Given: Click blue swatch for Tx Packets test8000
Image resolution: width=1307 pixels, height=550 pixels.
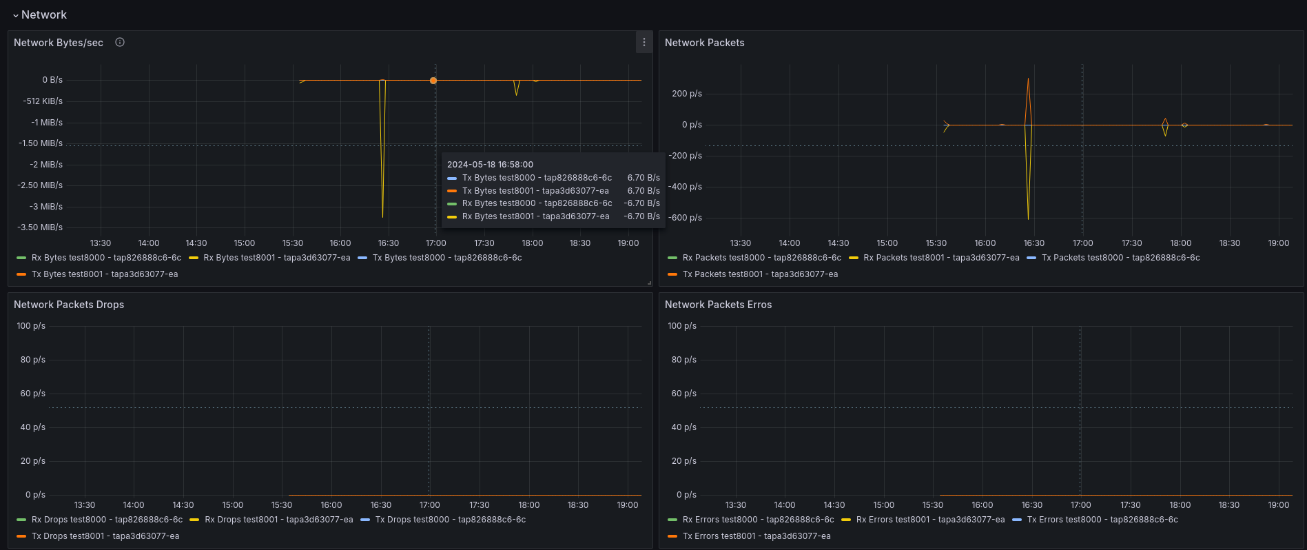Looking at the screenshot, I should click(1031, 258).
